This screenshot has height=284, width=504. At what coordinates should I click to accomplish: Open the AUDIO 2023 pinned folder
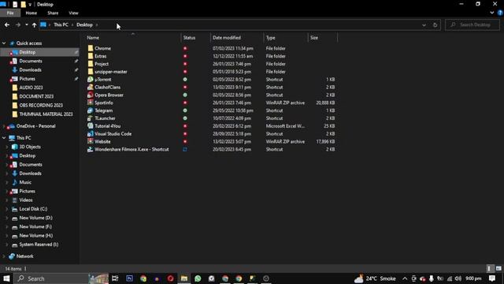pyautogui.click(x=31, y=88)
